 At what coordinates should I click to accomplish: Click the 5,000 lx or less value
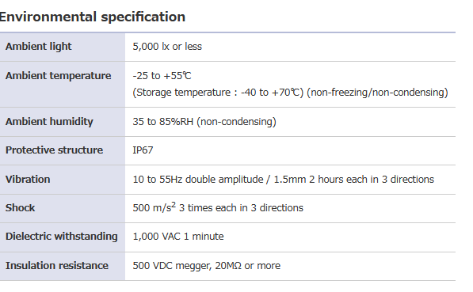[x=167, y=47]
